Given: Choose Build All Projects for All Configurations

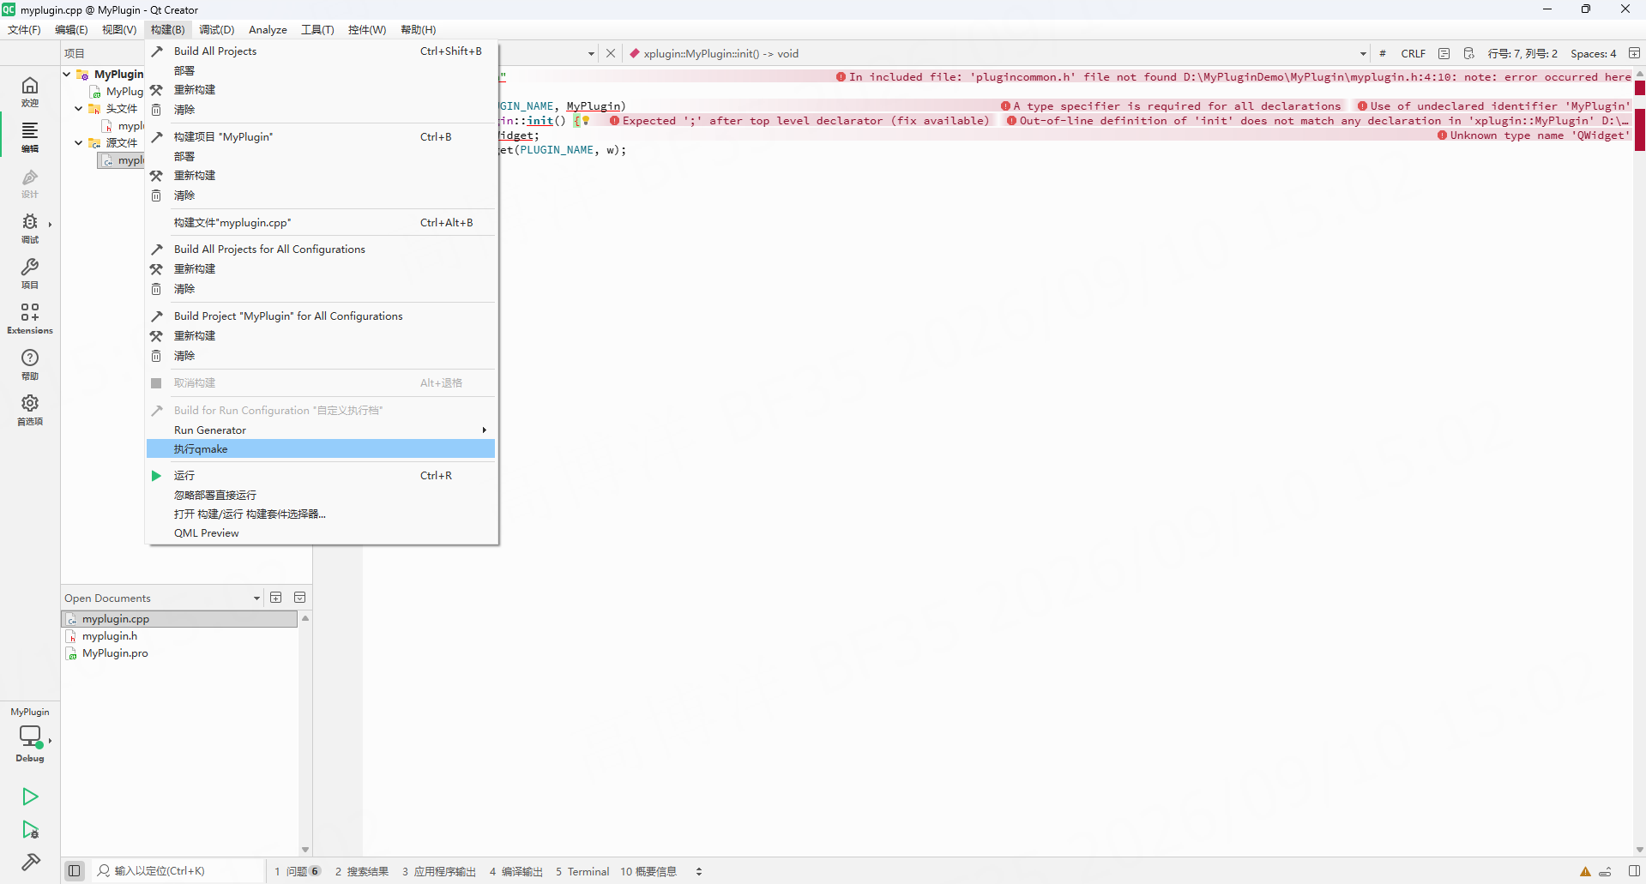Looking at the screenshot, I should click(x=321, y=250).
